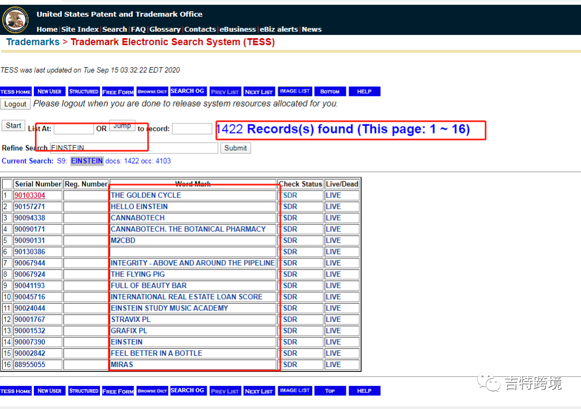Open the top Image List button
This screenshot has height=409, width=581.
[x=294, y=91]
